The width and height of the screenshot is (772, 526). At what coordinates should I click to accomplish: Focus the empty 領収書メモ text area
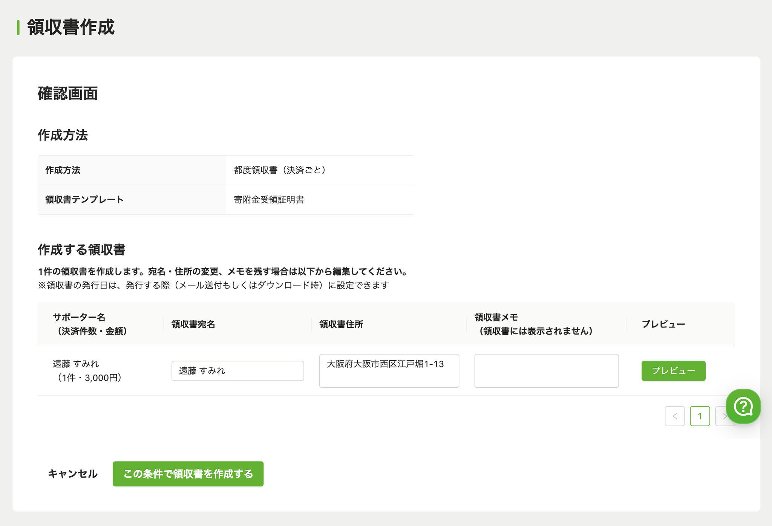pos(546,371)
